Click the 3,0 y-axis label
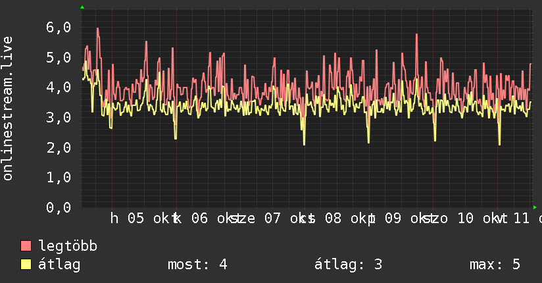Screen dimensions: 542x283 coord(59,117)
